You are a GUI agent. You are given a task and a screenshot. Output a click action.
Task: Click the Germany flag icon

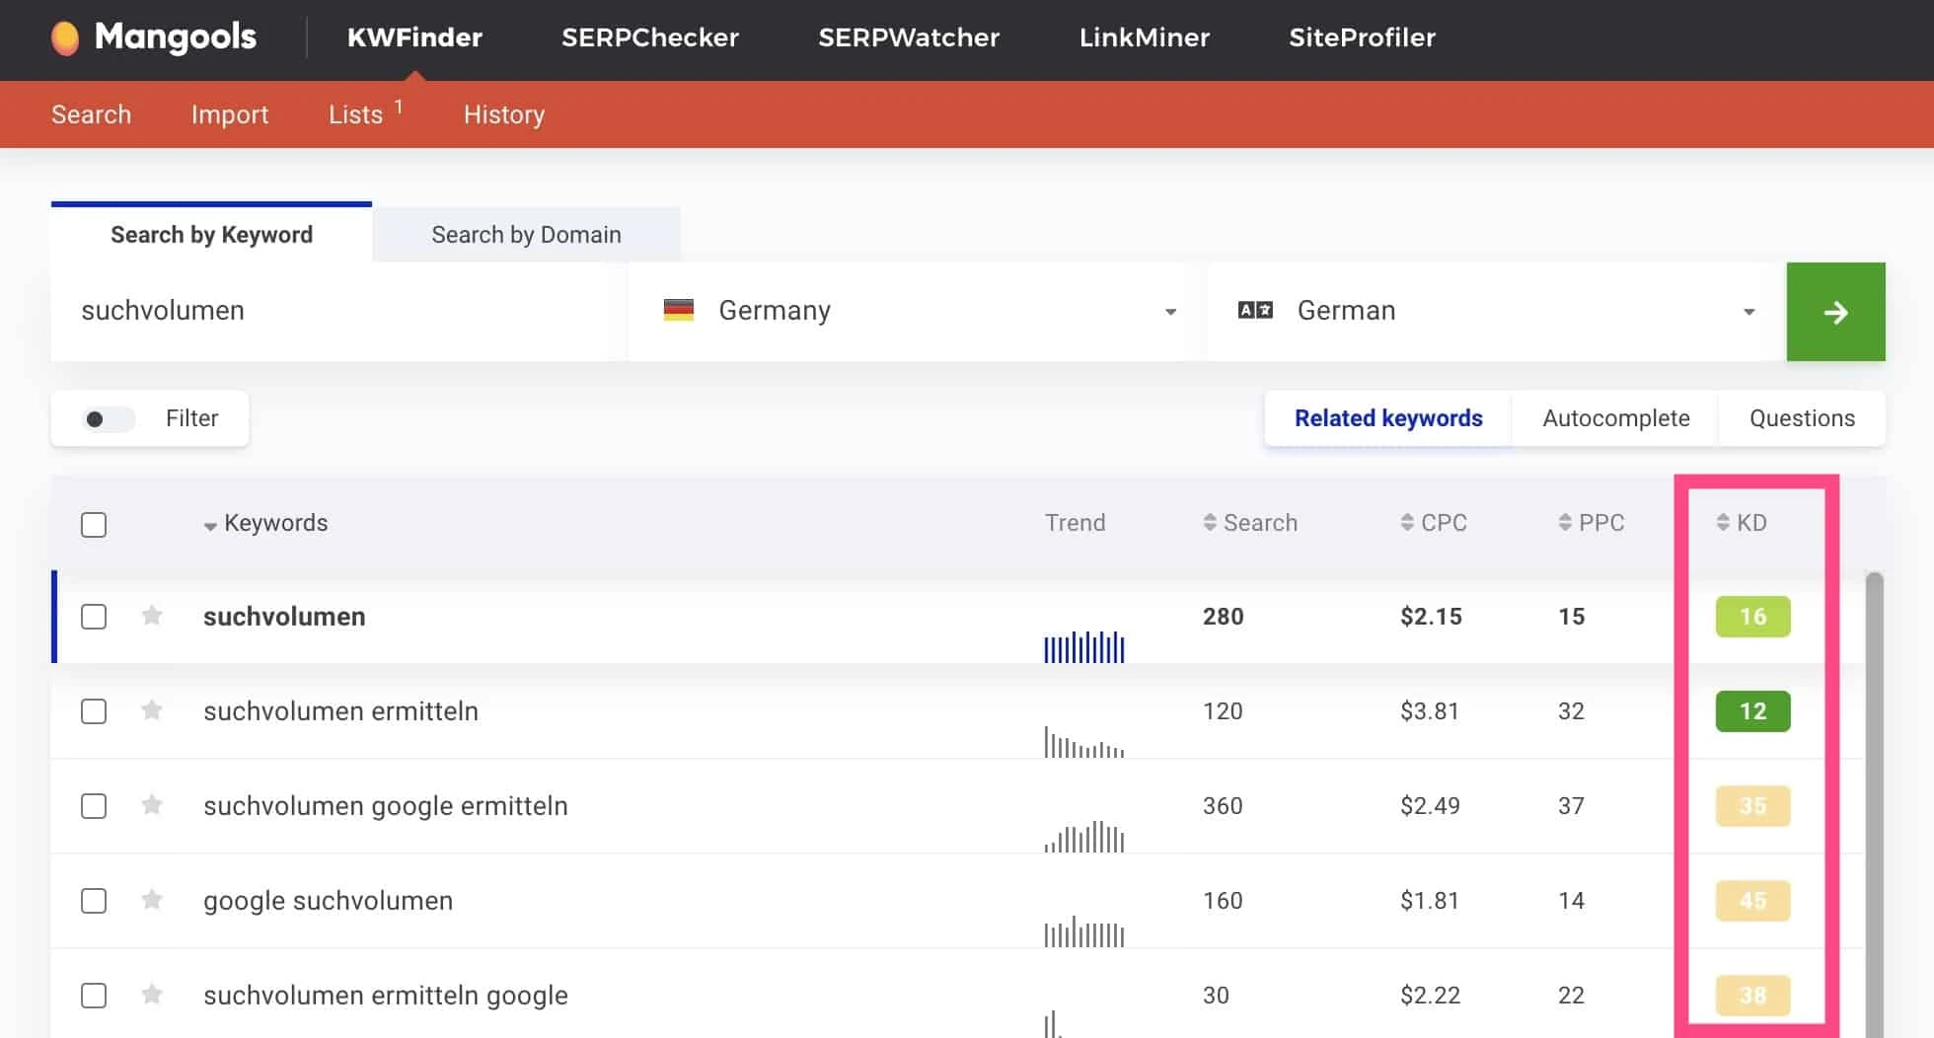click(x=680, y=310)
